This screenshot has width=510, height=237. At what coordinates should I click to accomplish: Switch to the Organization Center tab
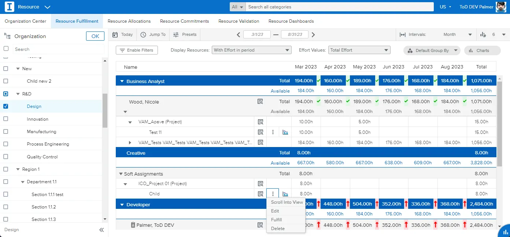click(x=26, y=21)
